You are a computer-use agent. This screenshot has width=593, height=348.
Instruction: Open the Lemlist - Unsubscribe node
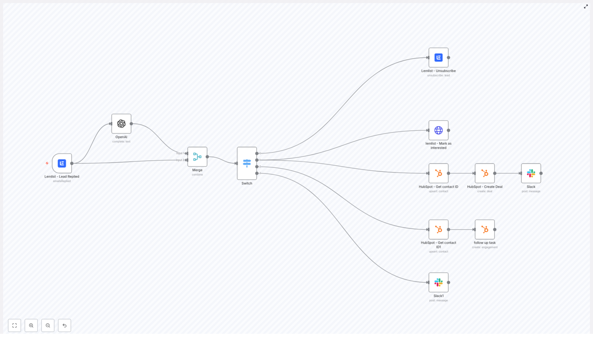coord(438,58)
